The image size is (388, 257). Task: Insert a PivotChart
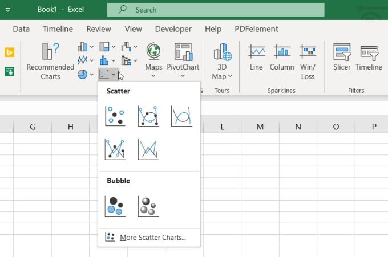tap(183, 56)
